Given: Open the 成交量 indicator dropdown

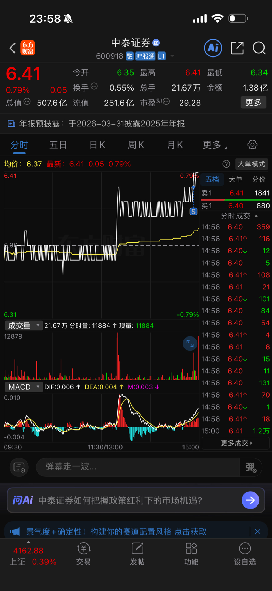Looking at the screenshot, I should [24, 325].
